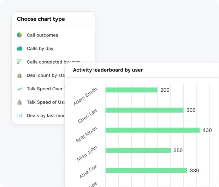
Task: Click the Call outcomes pie chart icon
Action: (x=19, y=35)
